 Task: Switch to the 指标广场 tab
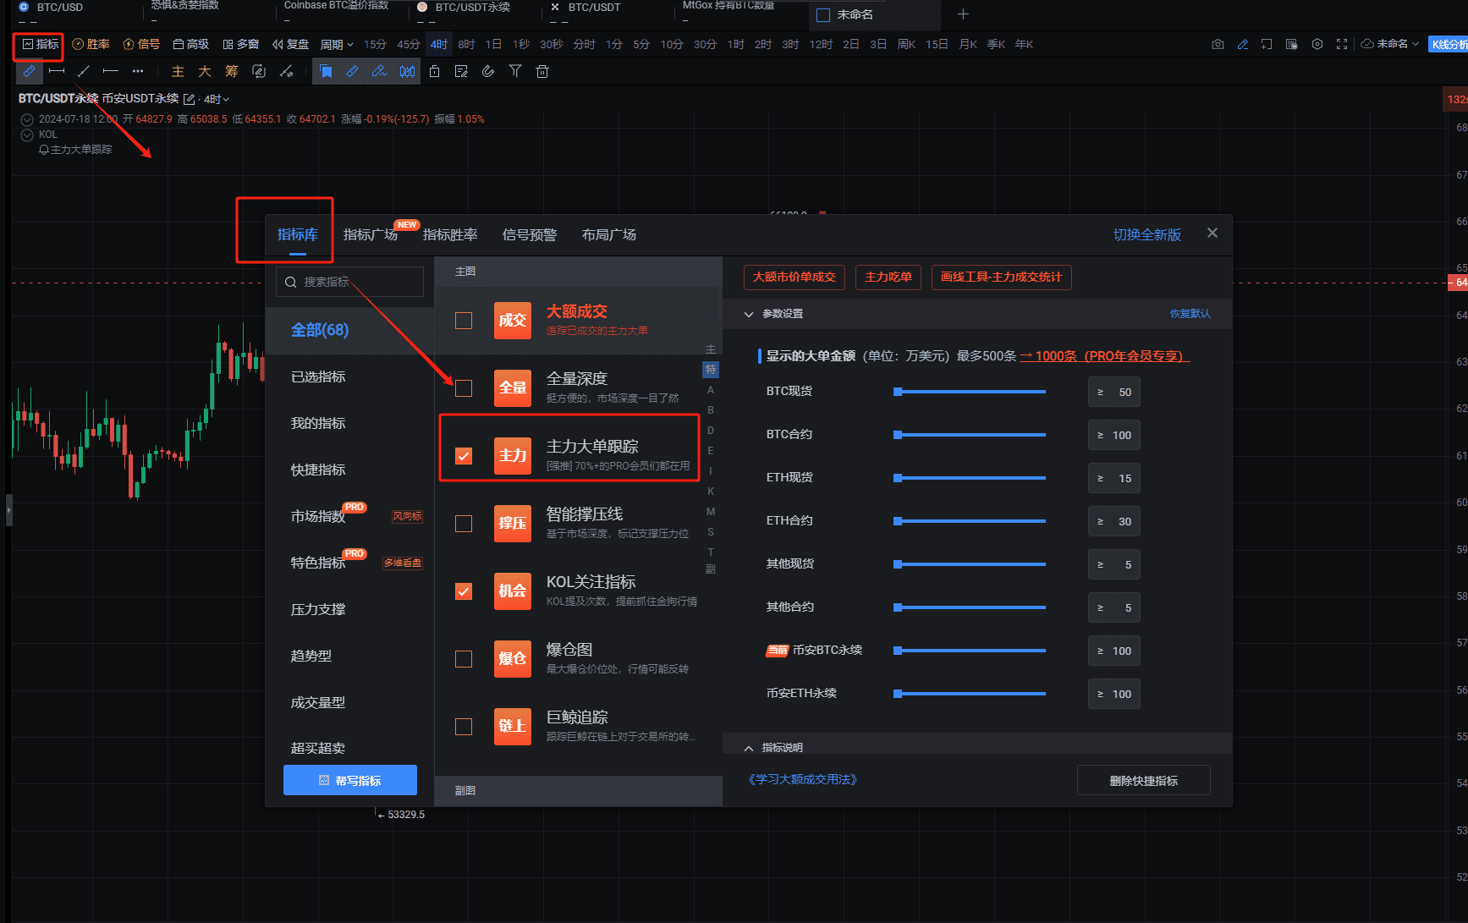click(371, 235)
